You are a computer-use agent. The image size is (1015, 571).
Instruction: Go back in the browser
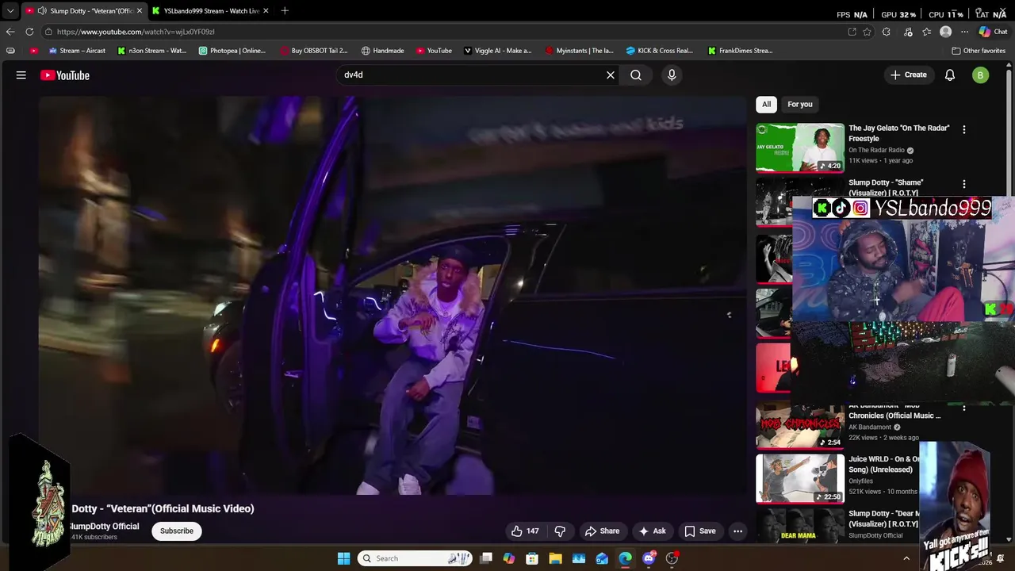coord(10,32)
